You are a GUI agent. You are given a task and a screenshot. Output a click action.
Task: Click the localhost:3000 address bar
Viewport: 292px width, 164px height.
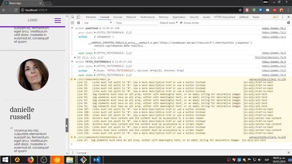click(x=129, y=10)
